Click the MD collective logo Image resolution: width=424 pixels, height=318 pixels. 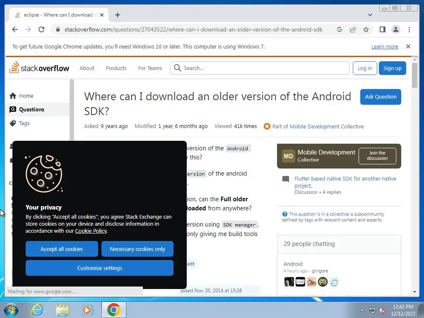click(288, 156)
